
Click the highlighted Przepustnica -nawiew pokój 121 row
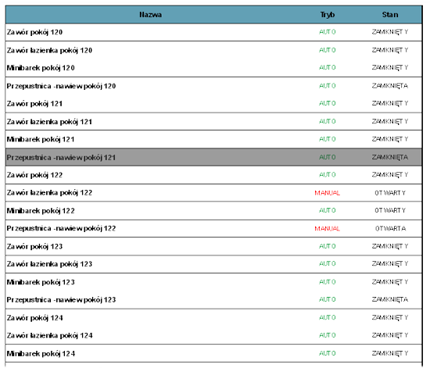coord(213,157)
